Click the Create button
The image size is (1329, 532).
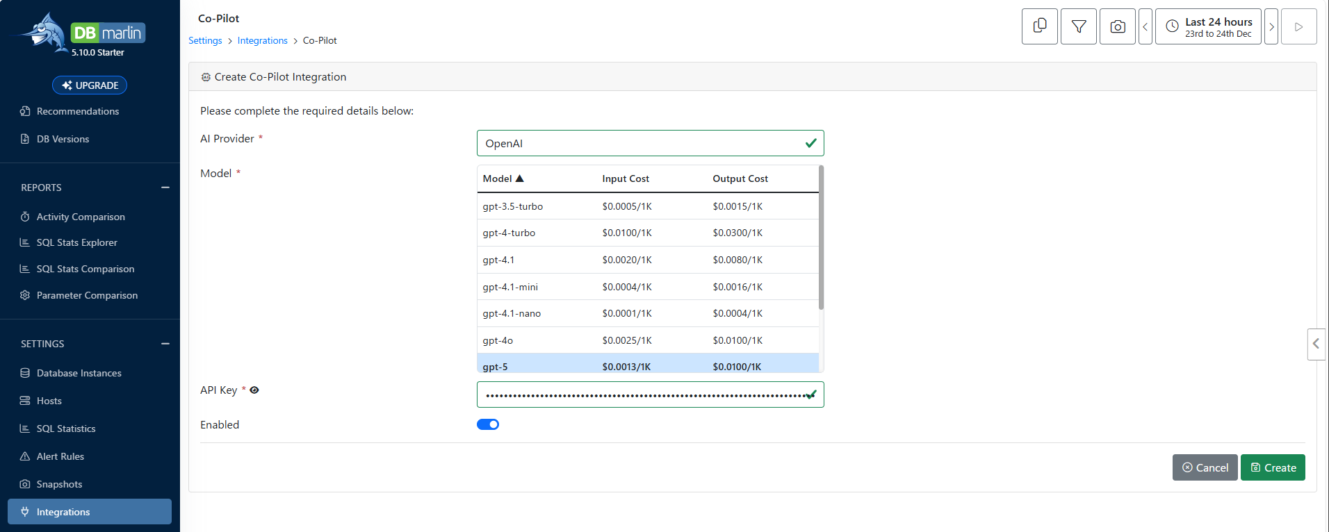1273,467
